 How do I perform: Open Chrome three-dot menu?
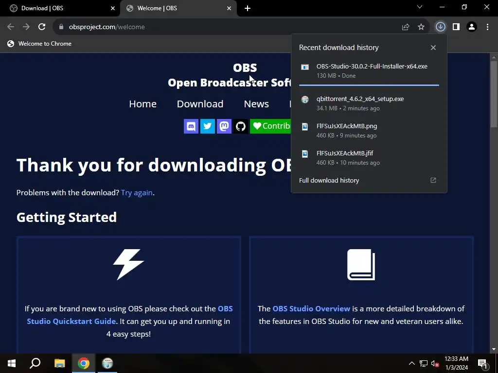point(487,27)
